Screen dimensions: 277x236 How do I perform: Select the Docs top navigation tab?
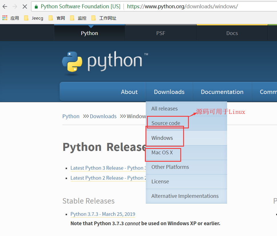[232, 33]
